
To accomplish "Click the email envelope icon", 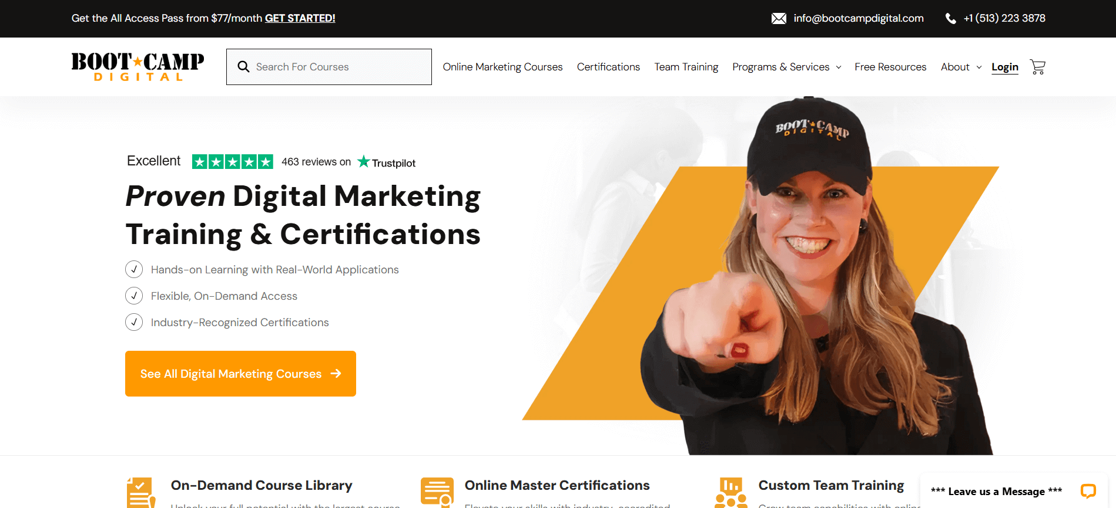I will click(x=779, y=19).
